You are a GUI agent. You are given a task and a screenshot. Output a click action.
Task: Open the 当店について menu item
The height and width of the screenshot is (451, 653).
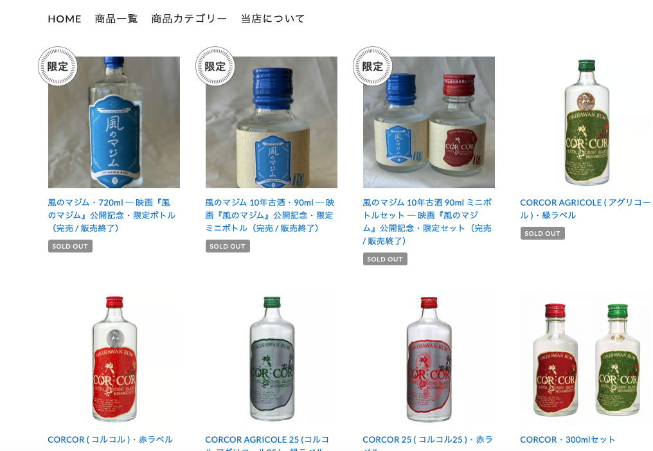coord(273,19)
